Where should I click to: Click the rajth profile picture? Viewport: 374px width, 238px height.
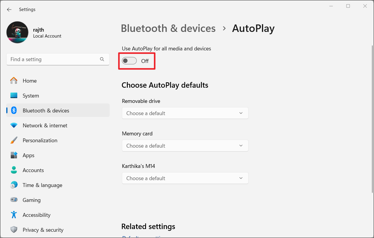click(17, 32)
